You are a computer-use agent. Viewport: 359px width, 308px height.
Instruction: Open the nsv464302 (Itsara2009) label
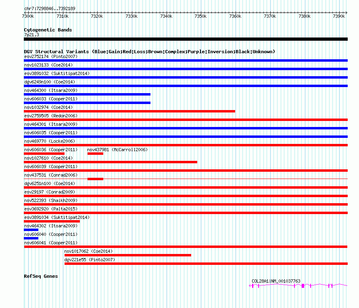click(x=51, y=226)
